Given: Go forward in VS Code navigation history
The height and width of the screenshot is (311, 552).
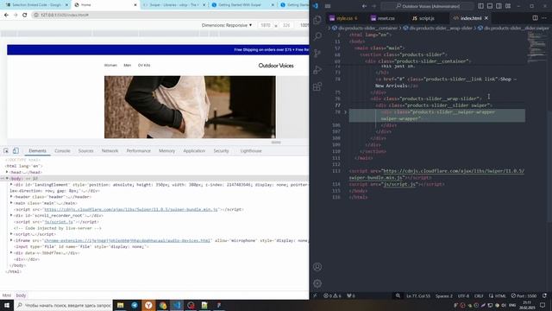Looking at the screenshot, I should (x=373, y=6).
